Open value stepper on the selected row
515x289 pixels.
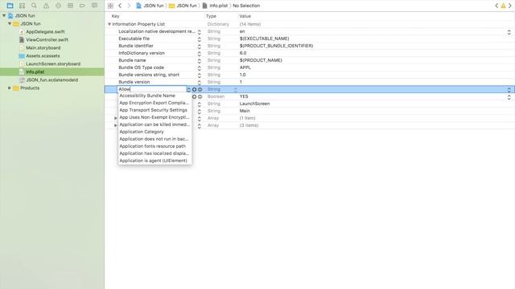509,89
